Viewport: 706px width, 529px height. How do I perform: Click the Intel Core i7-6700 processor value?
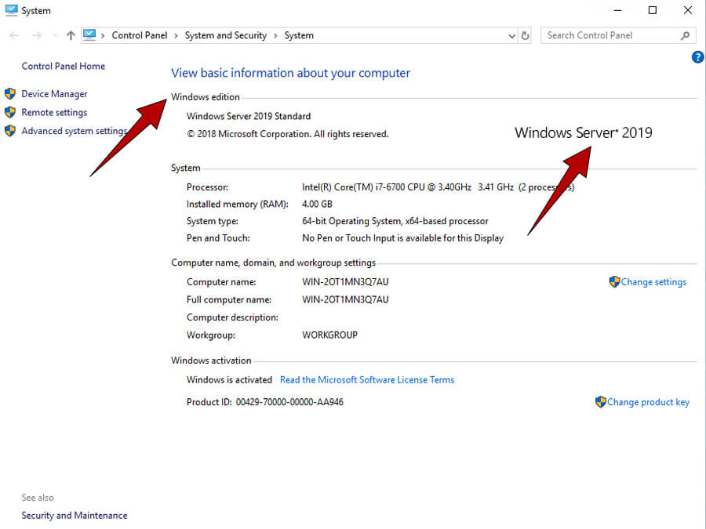(438, 187)
